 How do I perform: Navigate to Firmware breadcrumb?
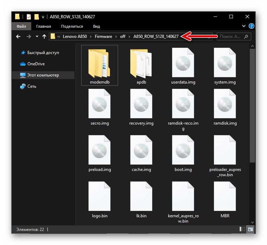103,37
